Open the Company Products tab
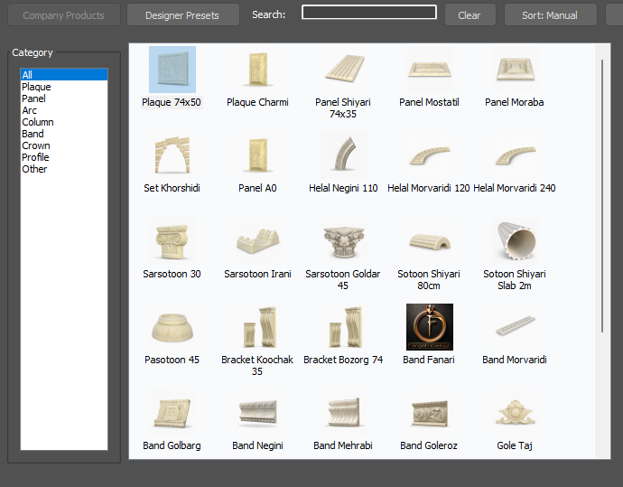Screen dimensions: 623x487 [64, 15]
